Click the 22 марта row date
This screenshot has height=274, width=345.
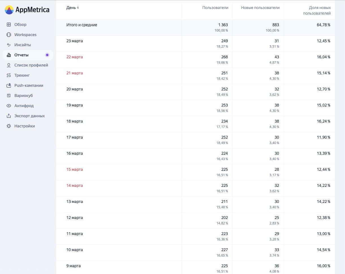coord(75,57)
